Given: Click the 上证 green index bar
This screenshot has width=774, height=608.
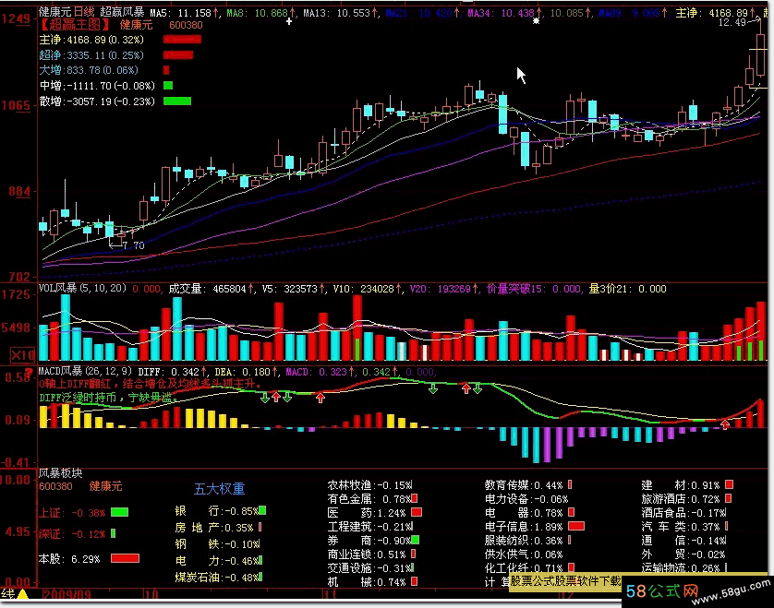Looking at the screenshot, I should pyautogui.click(x=120, y=512).
